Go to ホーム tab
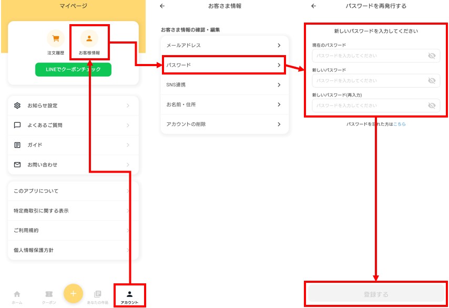The height and width of the screenshot is (308, 449). tap(17, 297)
